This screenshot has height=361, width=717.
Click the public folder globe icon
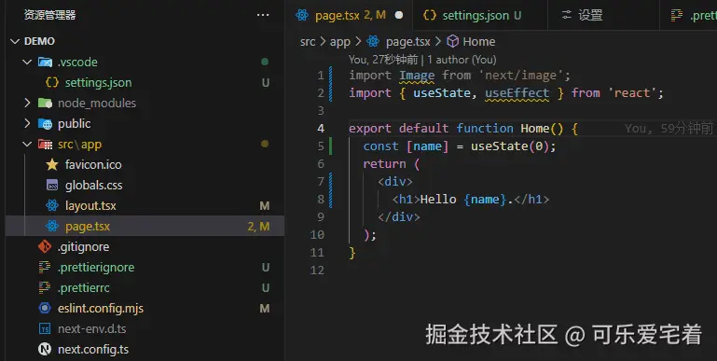(x=45, y=123)
